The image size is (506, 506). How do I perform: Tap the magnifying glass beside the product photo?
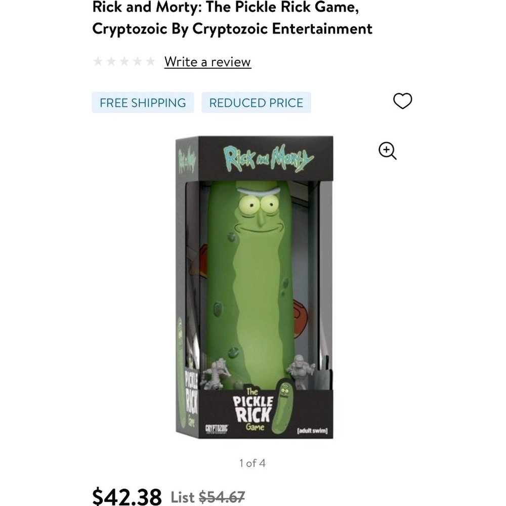(387, 150)
